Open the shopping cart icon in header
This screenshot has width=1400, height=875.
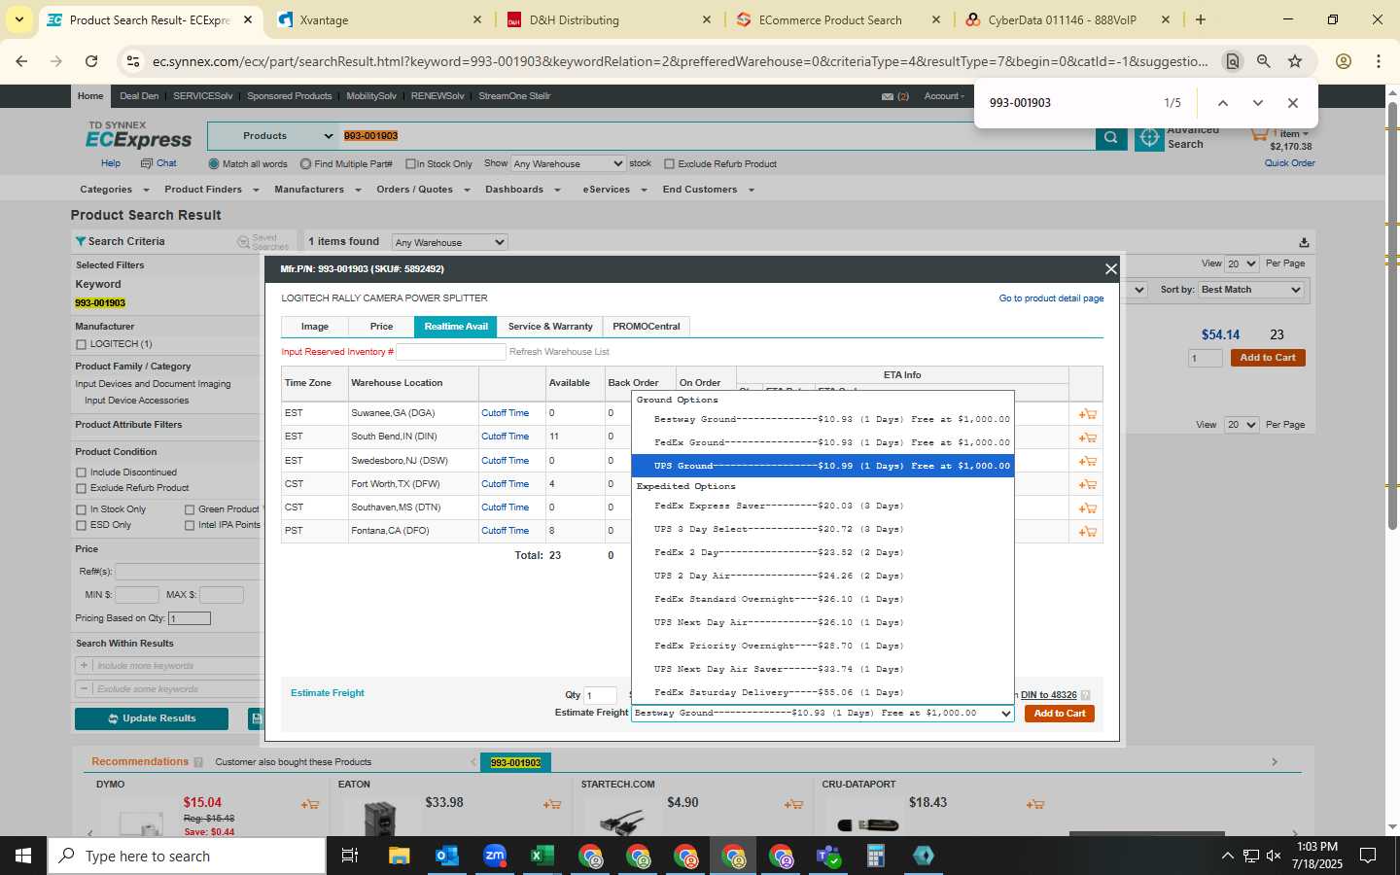tap(1259, 134)
